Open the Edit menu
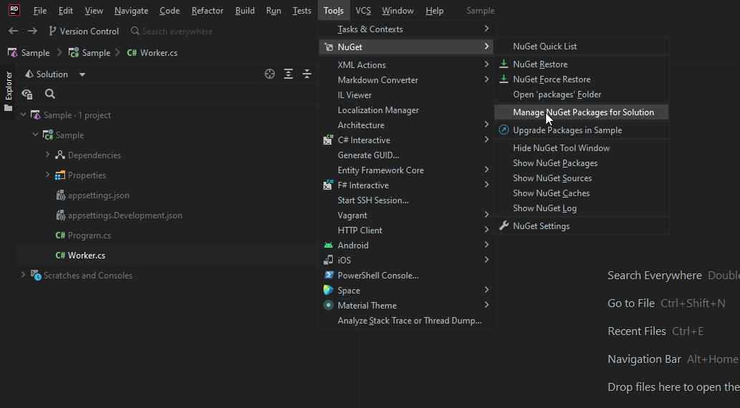Viewport: 740px width, 408px height. pos(66,11)
